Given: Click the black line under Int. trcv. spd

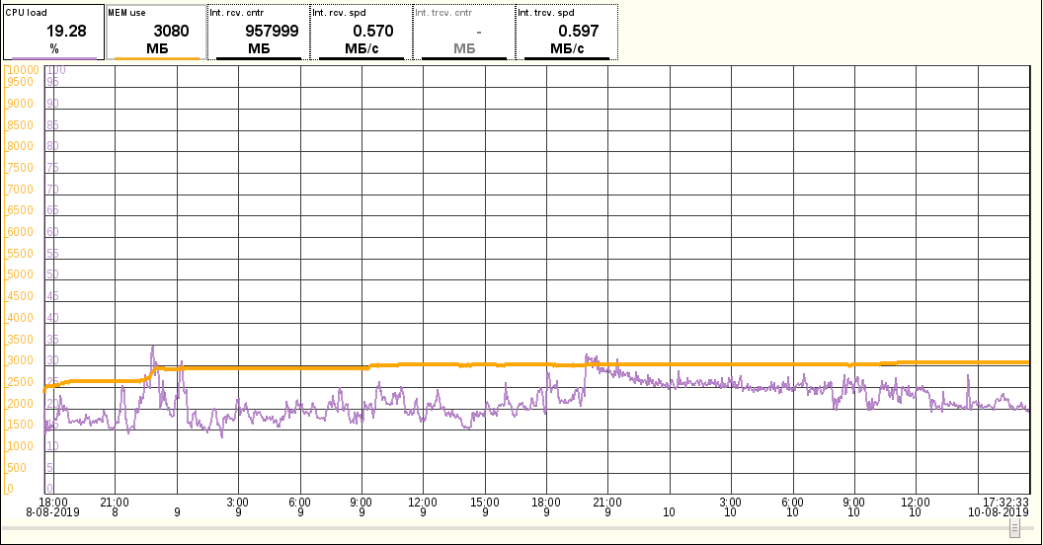Looking at the screenshot, I should (x=567, y=58).
